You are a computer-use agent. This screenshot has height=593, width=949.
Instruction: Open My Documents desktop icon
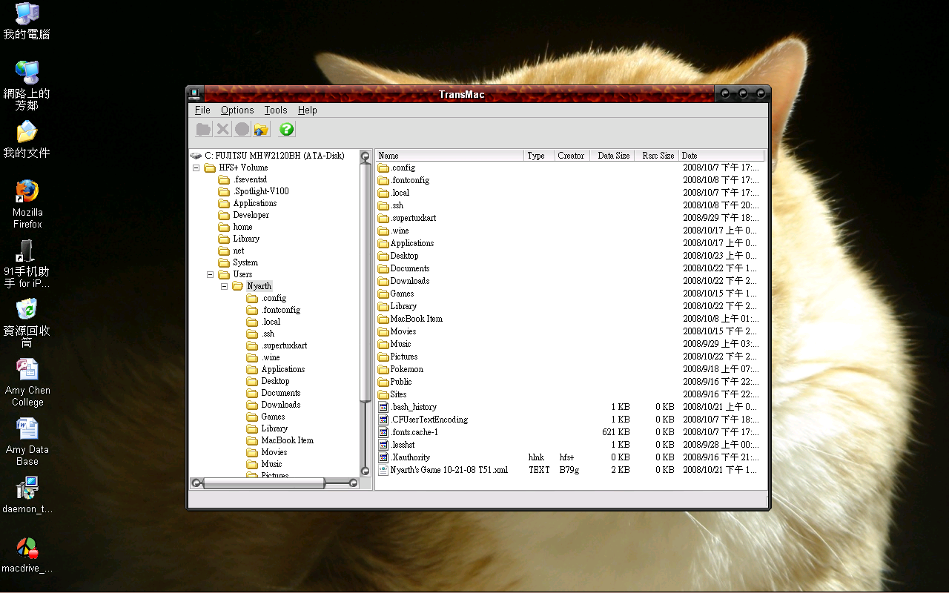click(27, 132)
